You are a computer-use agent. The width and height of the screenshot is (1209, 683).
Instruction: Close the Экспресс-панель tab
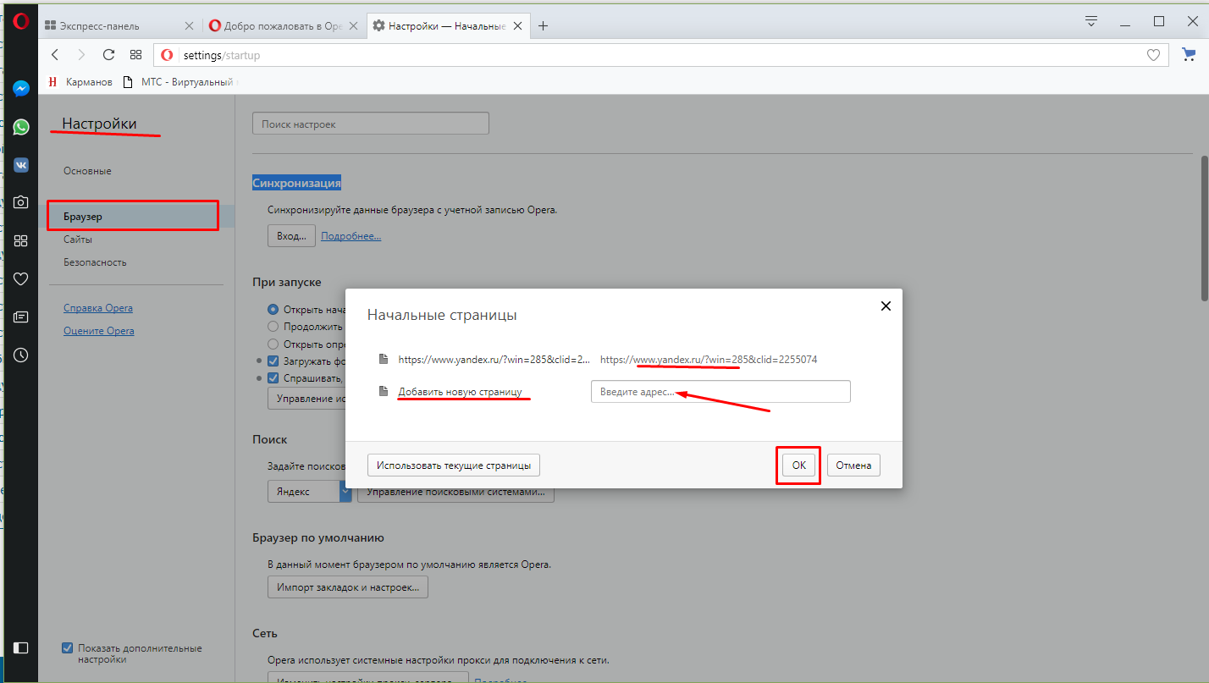(x=189, y=26)
